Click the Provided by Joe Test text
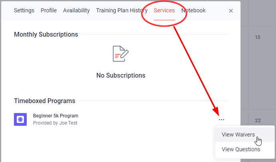The width and height of the screenshot is (276, 162). 55,123
